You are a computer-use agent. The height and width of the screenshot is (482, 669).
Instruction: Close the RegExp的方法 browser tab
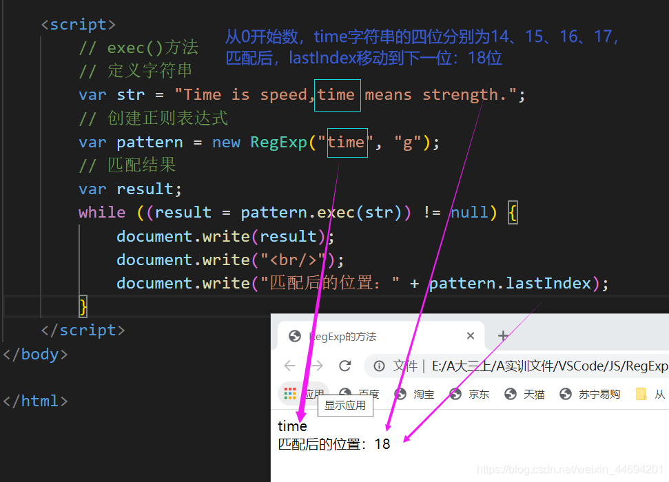(471, 336)
